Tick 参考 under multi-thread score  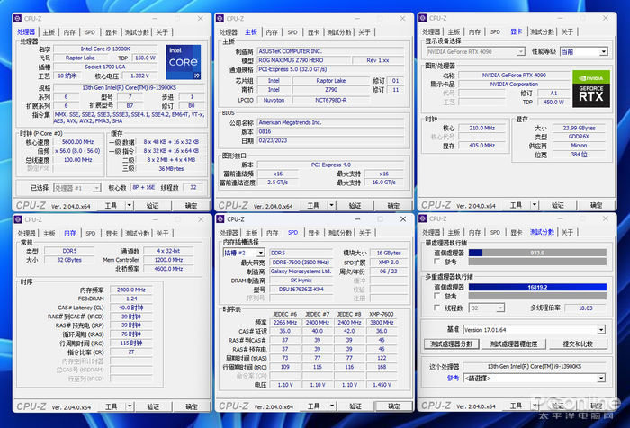(x=436, y=296)
